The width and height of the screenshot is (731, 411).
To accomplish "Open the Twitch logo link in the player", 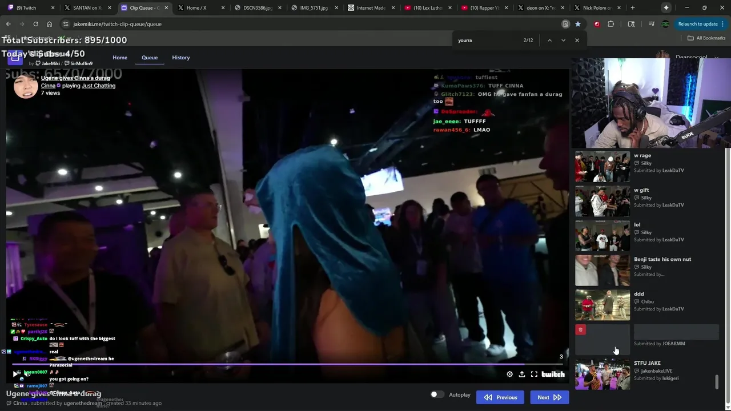I will (x=553, y=374).
